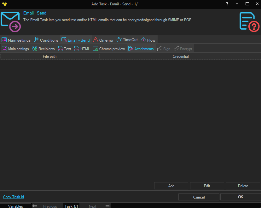Click the Copy Task Id link
The height and width of the screenshot is (208, 261).
coord(14,197)
